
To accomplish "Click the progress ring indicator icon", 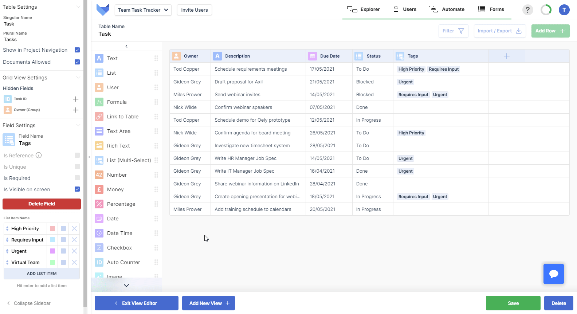I will [x=546, y=10].
